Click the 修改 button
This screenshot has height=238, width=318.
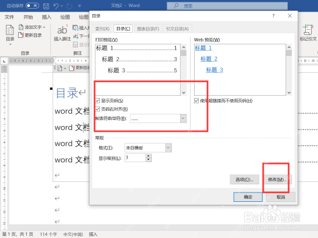[x=277, y=180]
